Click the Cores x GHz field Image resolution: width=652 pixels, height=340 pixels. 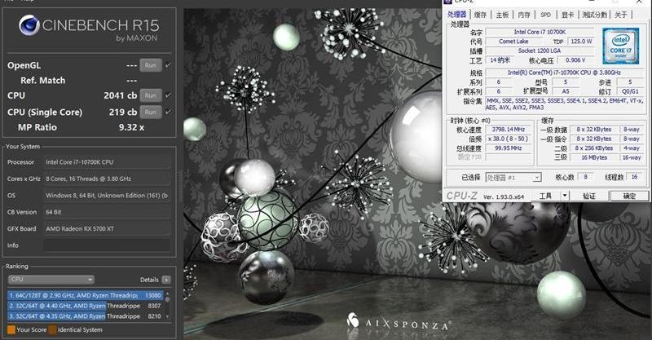click(x=107, y=179)
